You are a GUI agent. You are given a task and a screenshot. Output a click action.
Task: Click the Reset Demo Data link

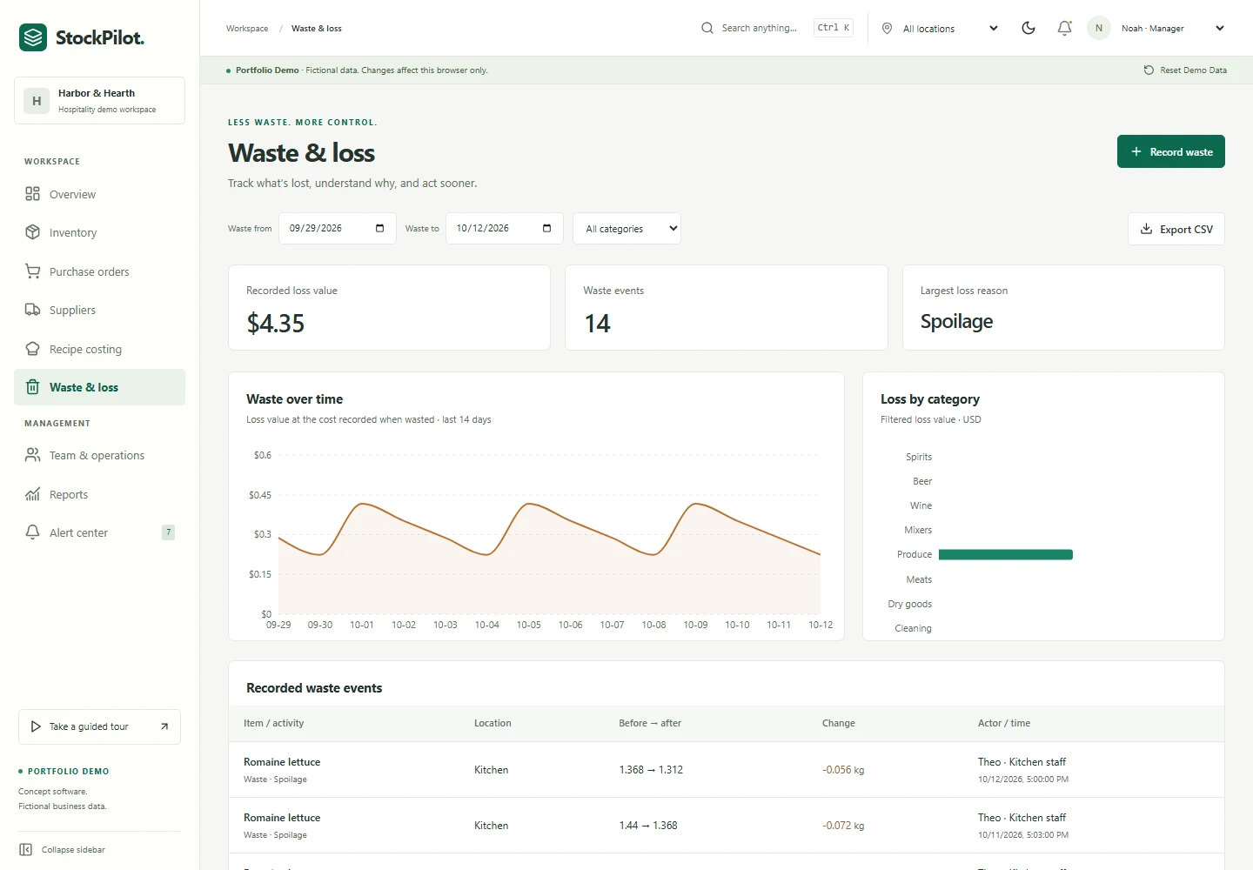1185,70
